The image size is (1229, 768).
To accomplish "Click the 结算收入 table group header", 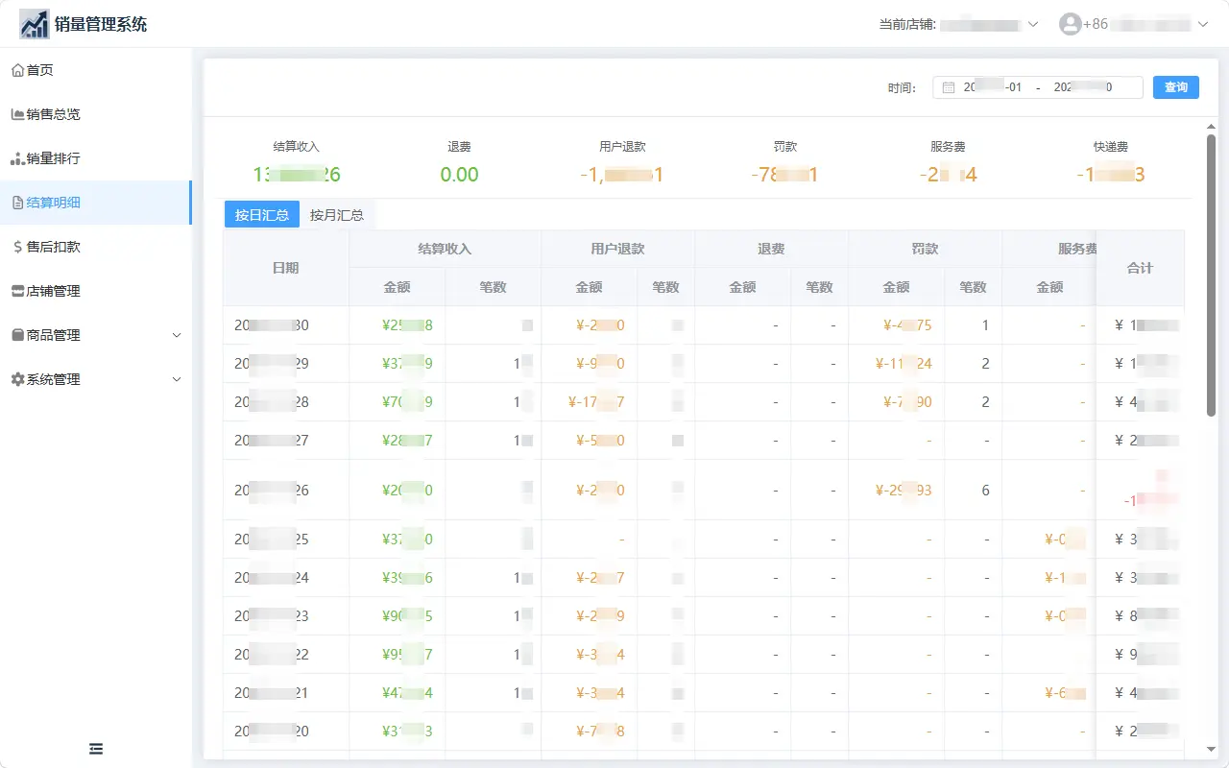I will 446,249.
